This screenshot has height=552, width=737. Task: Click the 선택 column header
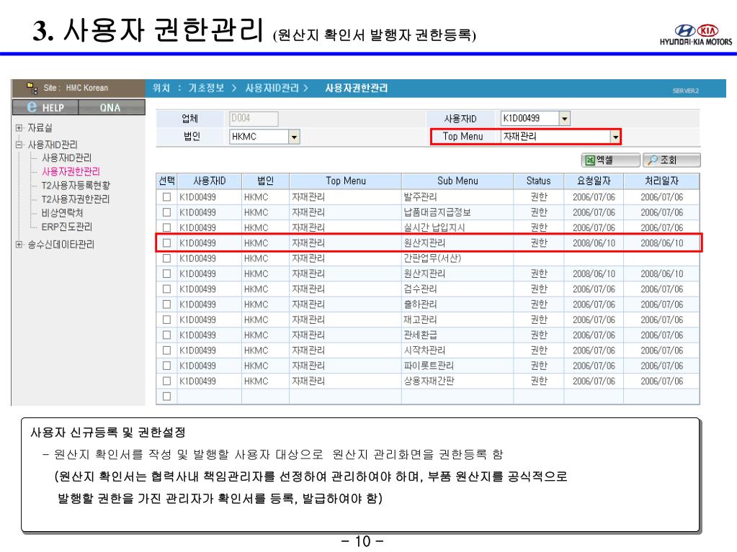point(166,181)
